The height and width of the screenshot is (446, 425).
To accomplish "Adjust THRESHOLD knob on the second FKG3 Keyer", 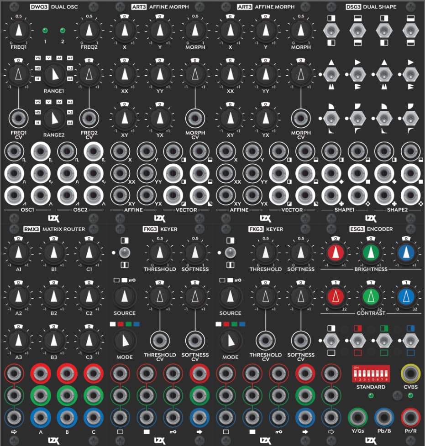I will 266,253.
